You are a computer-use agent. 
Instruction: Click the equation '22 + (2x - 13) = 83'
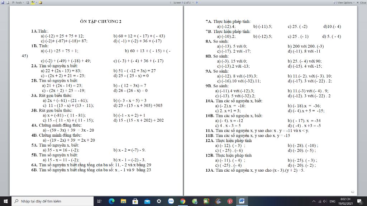(x=63, y=71)
